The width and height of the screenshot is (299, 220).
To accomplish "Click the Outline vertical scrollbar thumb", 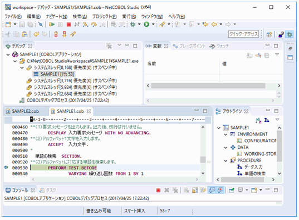I will pos(279,146).
